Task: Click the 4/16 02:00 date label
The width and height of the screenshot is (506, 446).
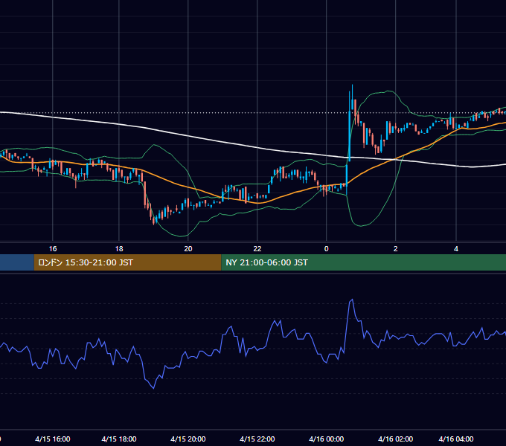Action: tap(396, 439)
